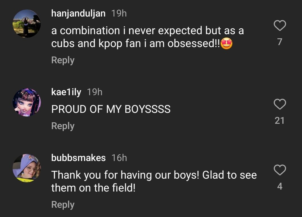The width and height of the screenshot is (302, 217).
Task: Click the 19h timestamp beside hanjanduljan
Action: [x=119, y=13]
